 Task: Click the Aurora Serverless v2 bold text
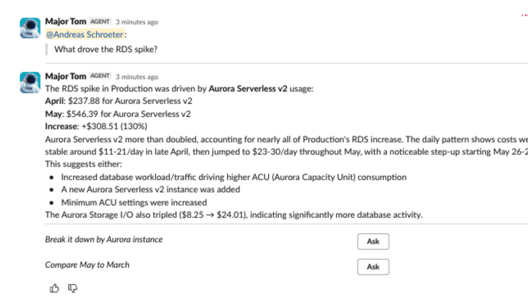pyautogui.click(x=248, y=89)
